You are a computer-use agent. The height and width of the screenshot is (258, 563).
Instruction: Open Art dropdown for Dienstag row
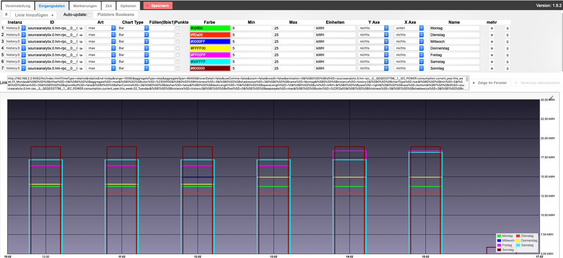101,35
